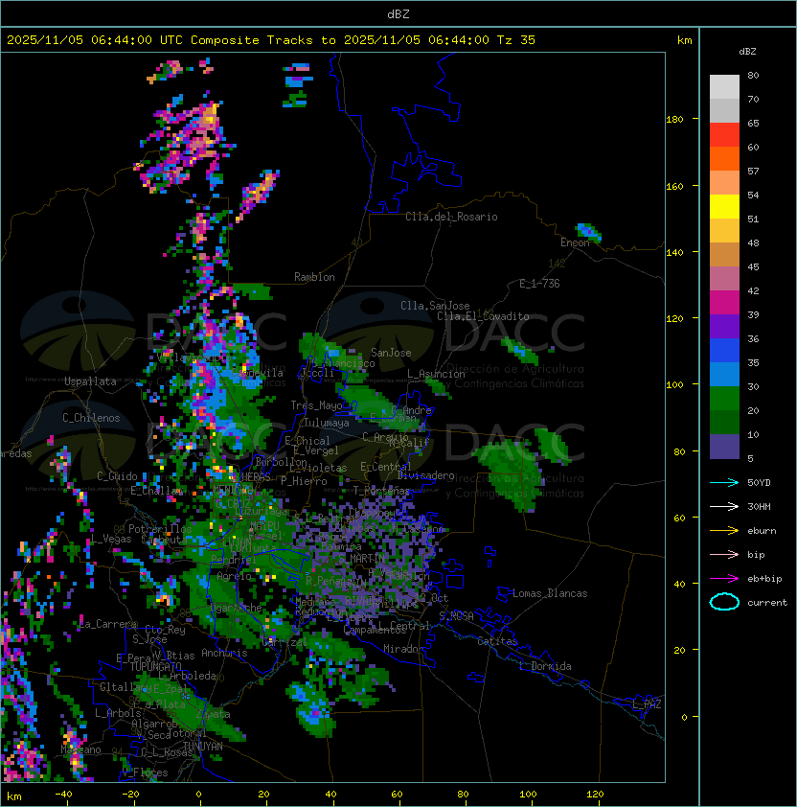
Task: Click the eb+bip magenta arrow icon
Action: pyautogui.click(x=724, y=579)
